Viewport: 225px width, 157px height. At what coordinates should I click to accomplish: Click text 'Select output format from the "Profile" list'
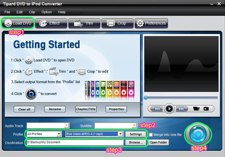tap(47, 82)
